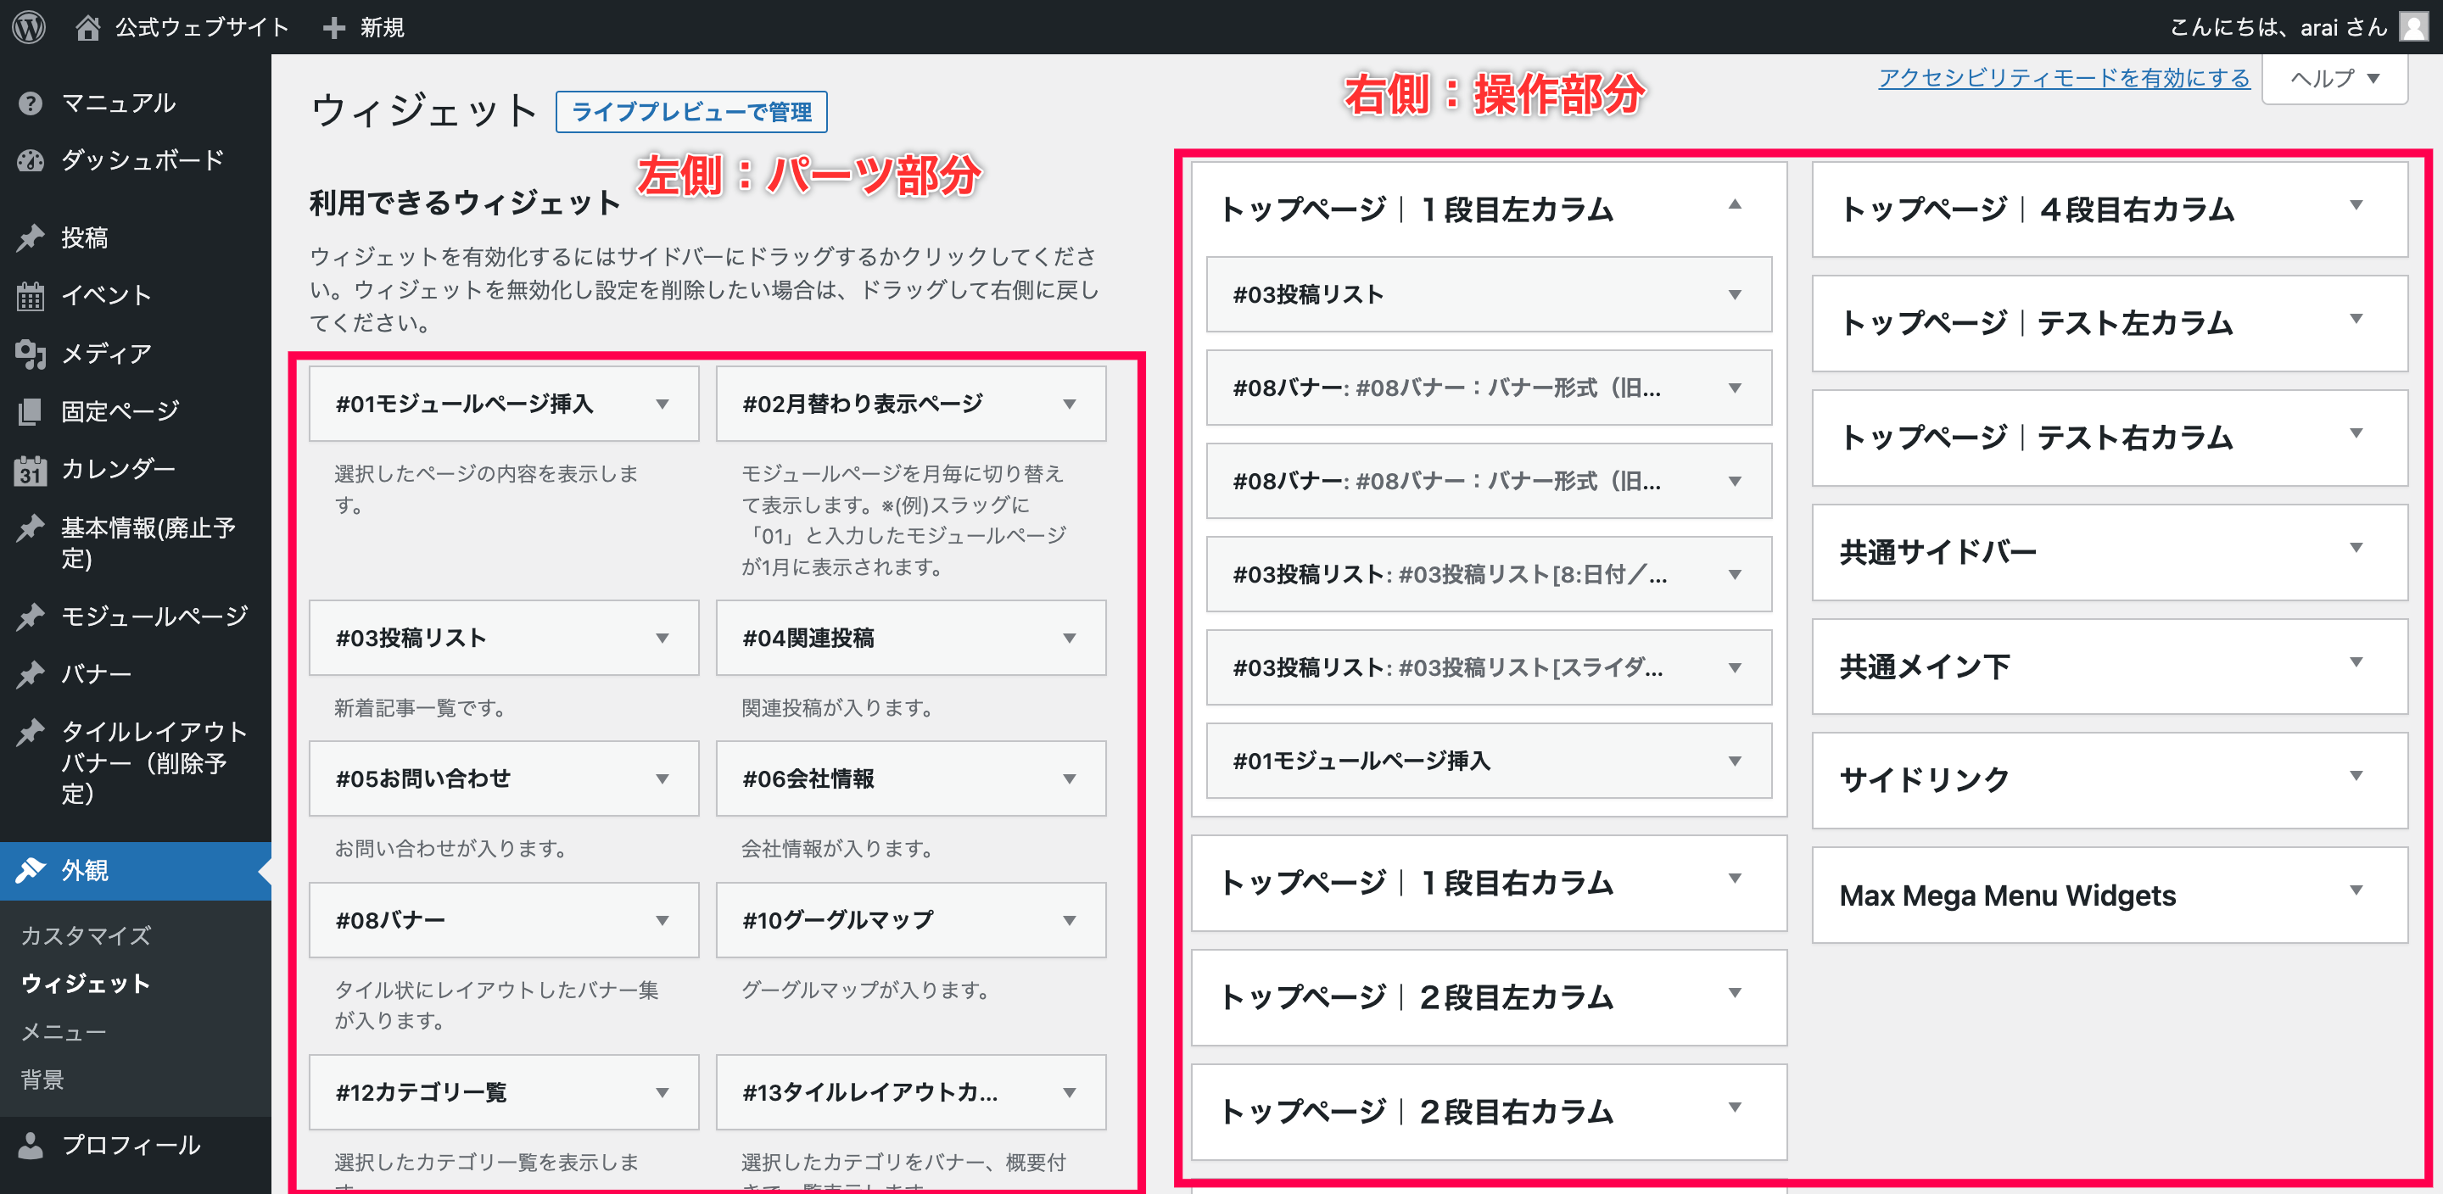Click the plus icon for 新規

tap(333, 27)
